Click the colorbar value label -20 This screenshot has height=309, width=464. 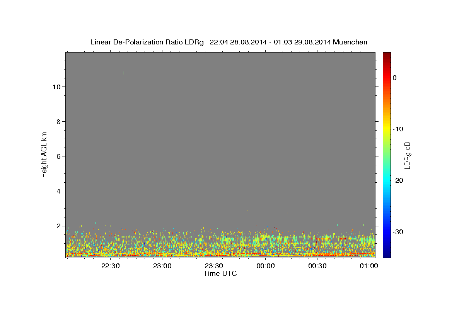[398, 180]
